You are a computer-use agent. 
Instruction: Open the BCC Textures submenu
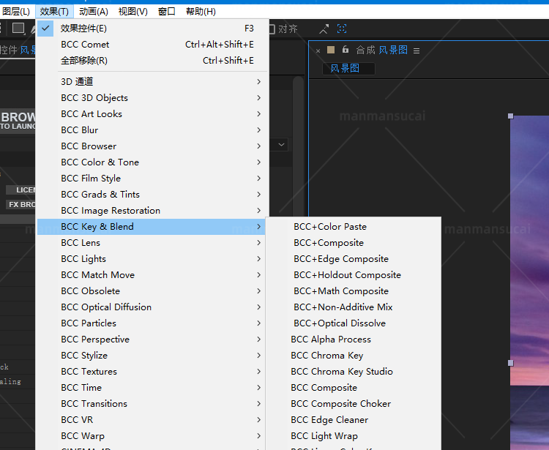tap(152, 371)
